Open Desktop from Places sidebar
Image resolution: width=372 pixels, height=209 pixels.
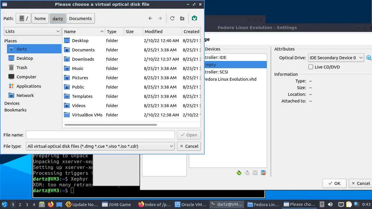(34, 58)
